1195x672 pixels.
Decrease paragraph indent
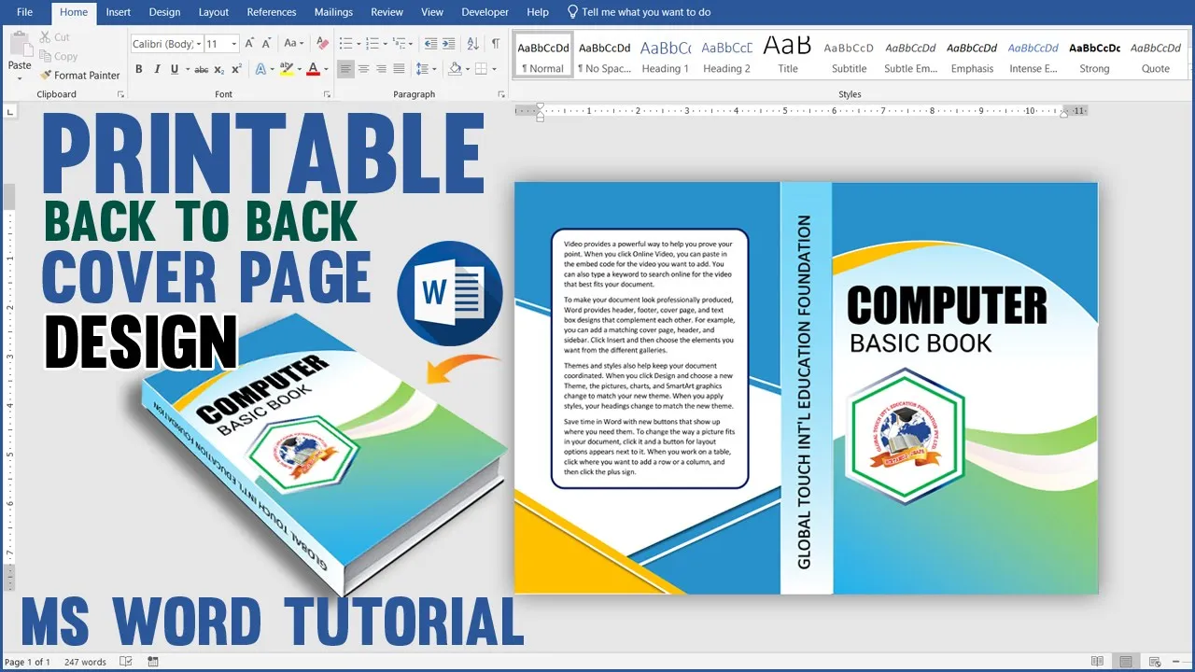coord(429,44)
